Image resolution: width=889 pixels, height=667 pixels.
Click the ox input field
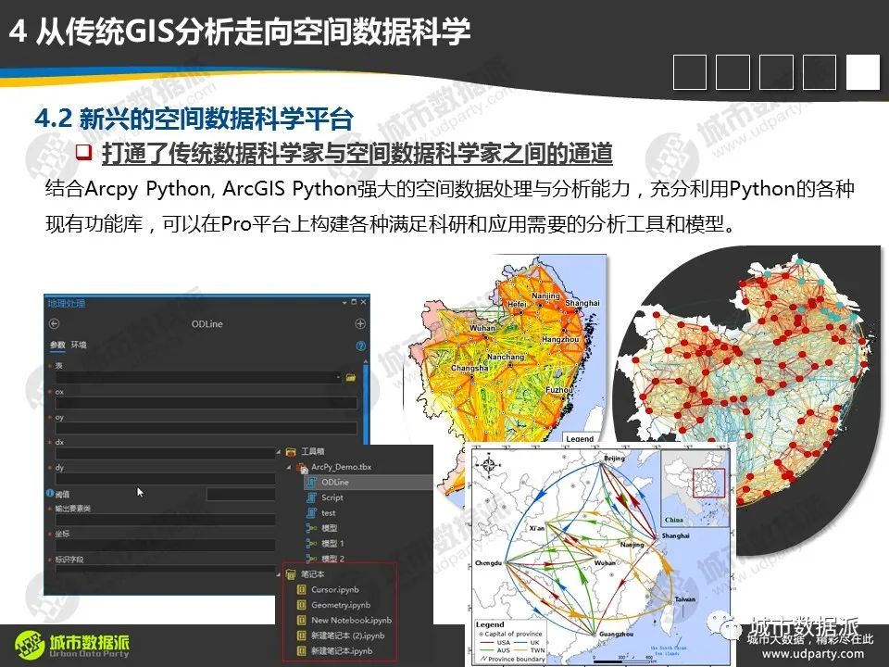coord(206,403)
